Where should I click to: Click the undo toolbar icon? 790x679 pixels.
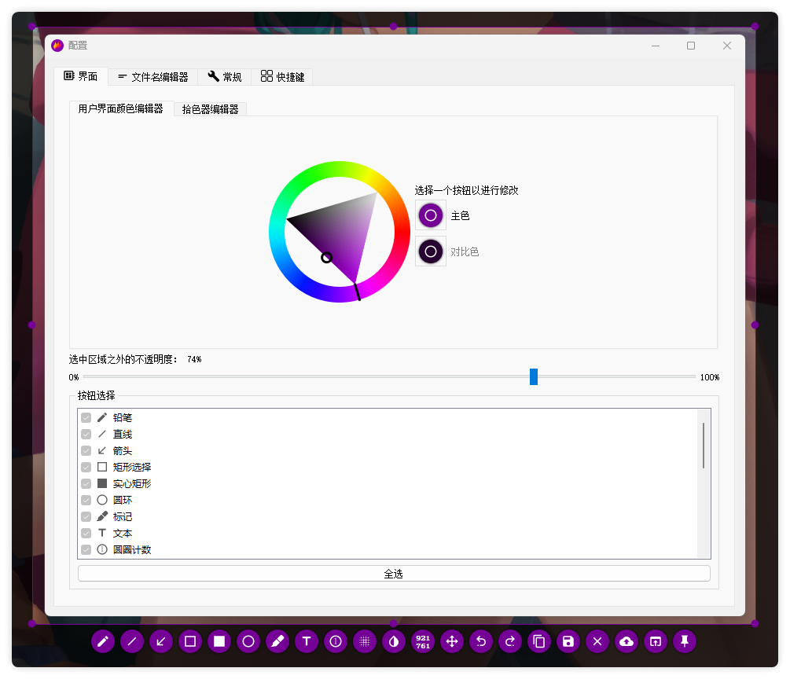480,642
